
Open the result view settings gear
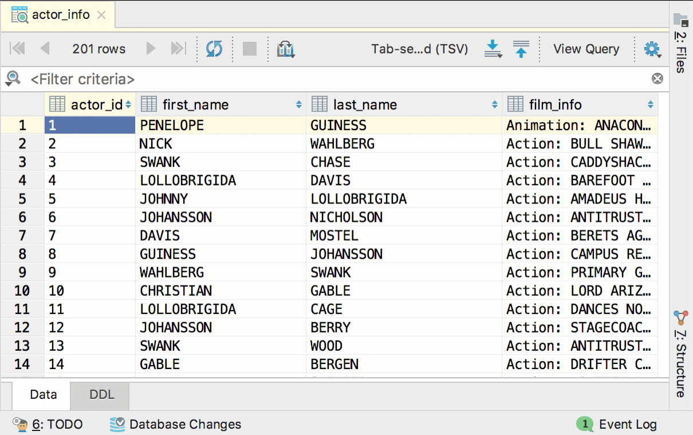(x=652, y=49)
